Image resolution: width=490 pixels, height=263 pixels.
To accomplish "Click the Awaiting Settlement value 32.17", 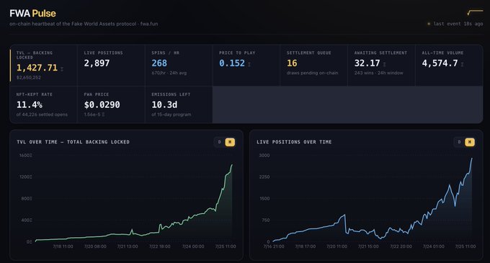I will [x=367, y=63].
